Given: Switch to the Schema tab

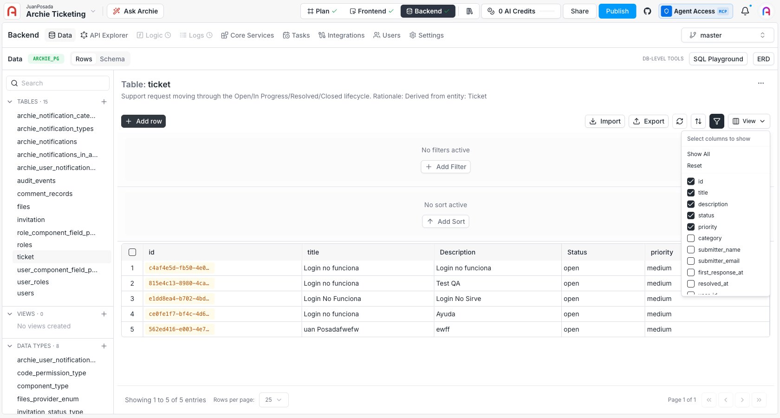Looking at the screenshot, I should pyautogui.click(x=112, y=59).
